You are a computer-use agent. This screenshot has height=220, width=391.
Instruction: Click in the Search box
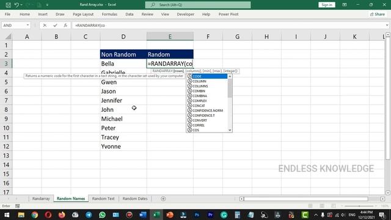click(x=198, y=5)
